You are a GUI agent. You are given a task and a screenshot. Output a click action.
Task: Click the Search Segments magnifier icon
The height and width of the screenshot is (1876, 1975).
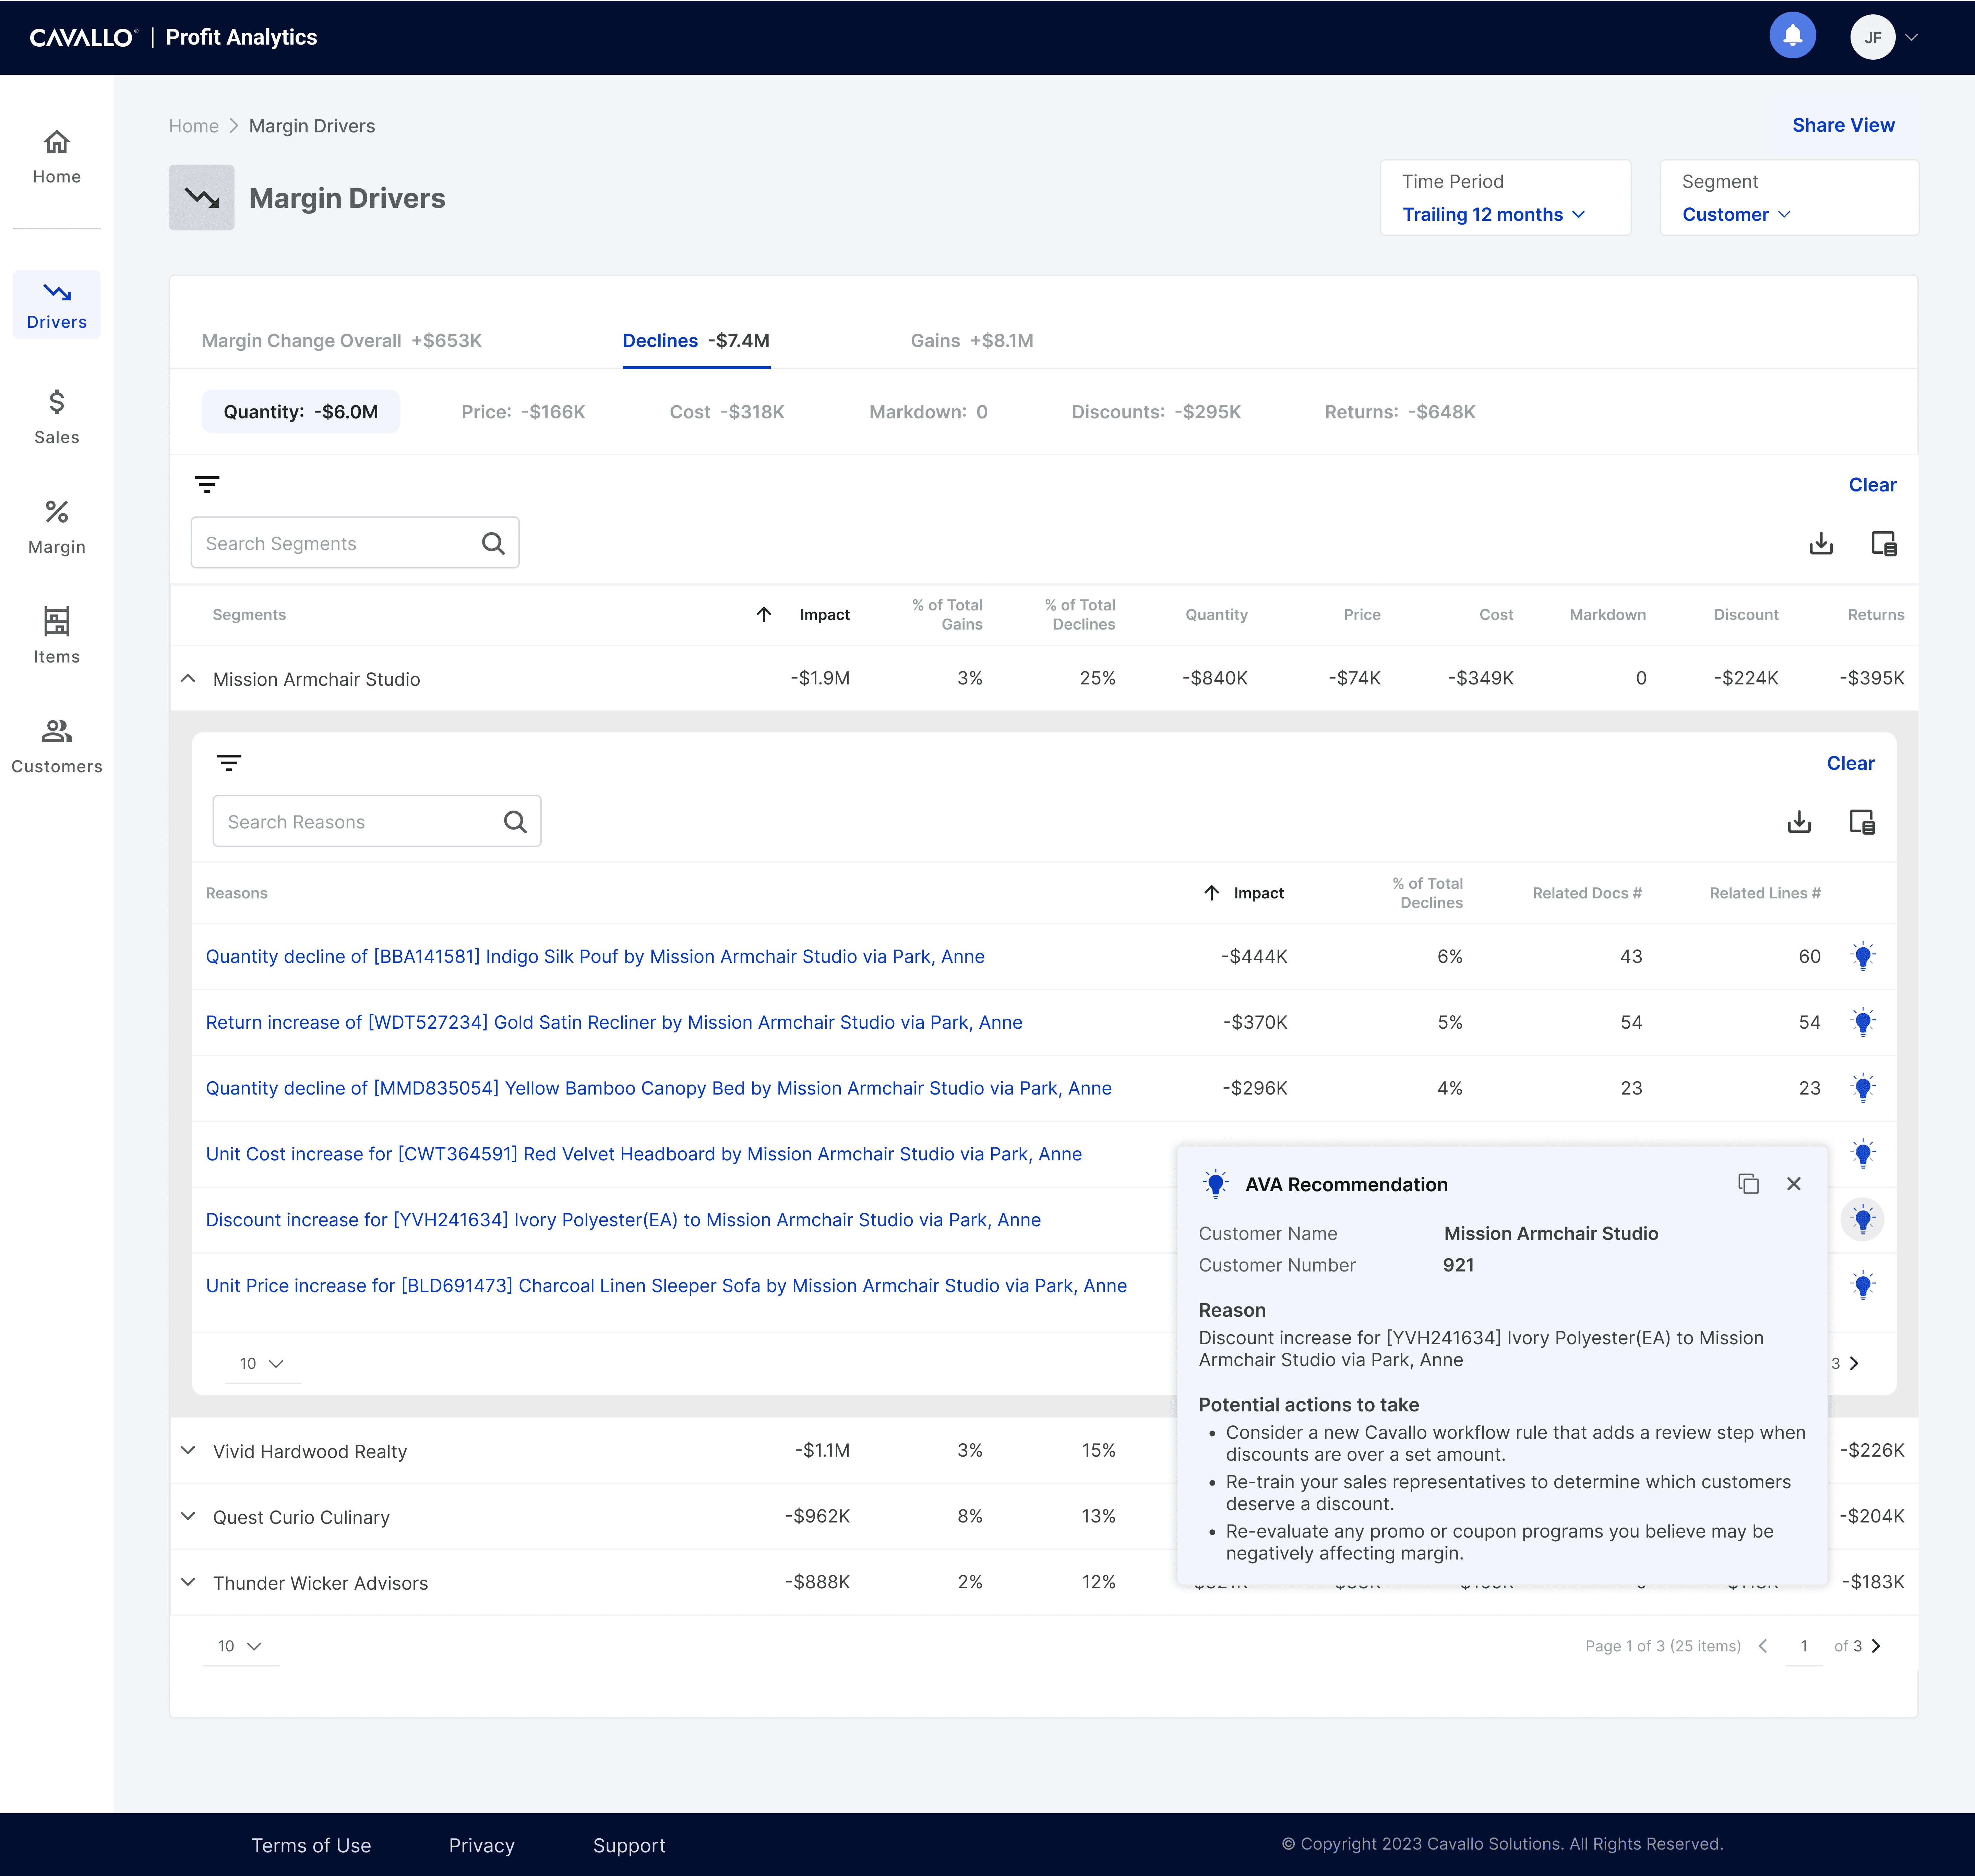click(x=493, y=543)
